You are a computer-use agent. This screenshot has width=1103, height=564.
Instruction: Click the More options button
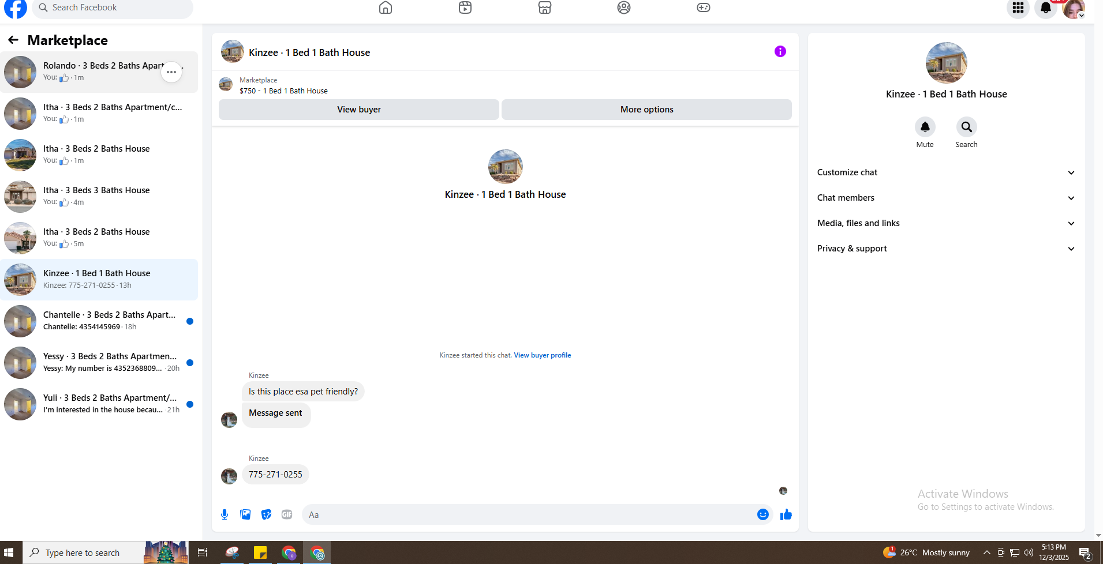click(x=646, y=110)
